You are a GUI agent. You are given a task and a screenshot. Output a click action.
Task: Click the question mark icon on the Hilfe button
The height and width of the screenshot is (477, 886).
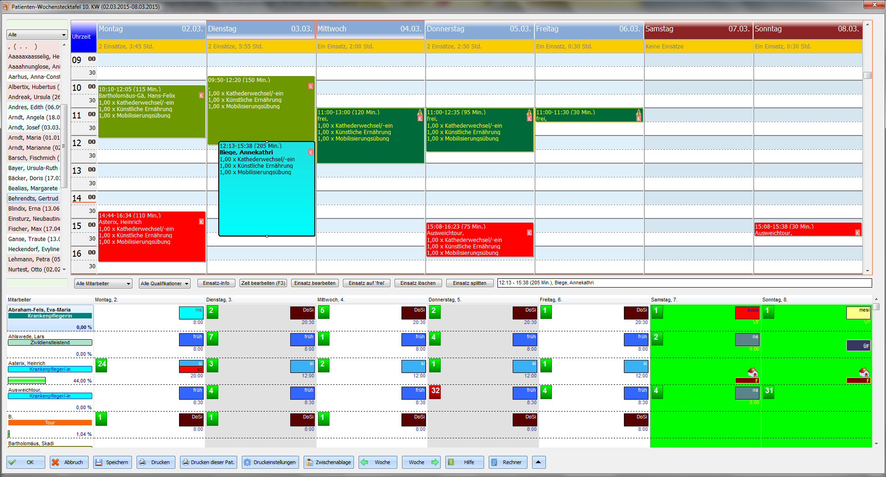[x=450, y=462]
